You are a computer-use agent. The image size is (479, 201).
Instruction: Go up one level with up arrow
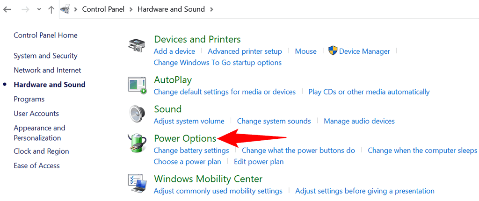coord(51,9)
